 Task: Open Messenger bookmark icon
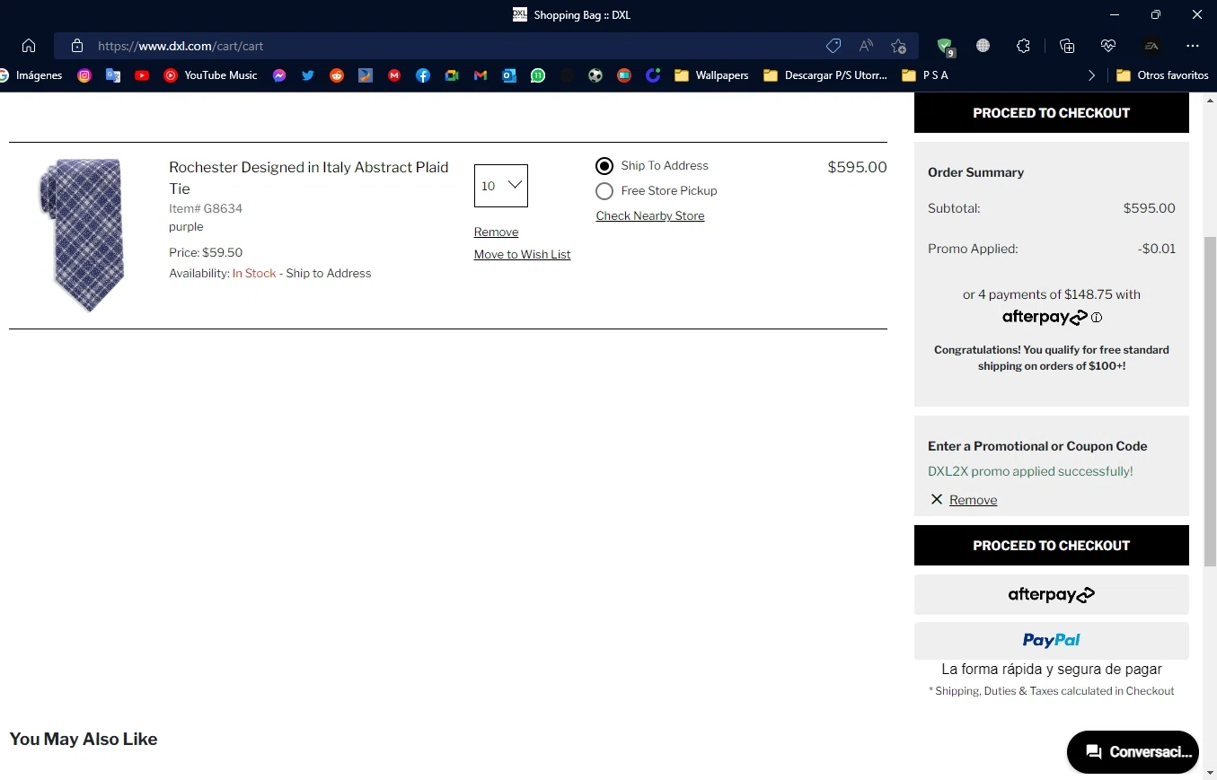coord(279,75)
